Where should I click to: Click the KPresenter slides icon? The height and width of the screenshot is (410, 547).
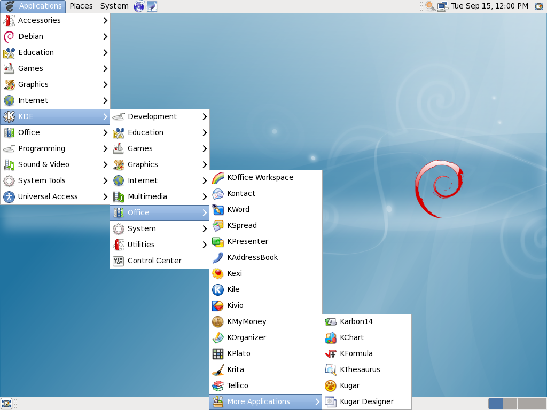point(218,242)
